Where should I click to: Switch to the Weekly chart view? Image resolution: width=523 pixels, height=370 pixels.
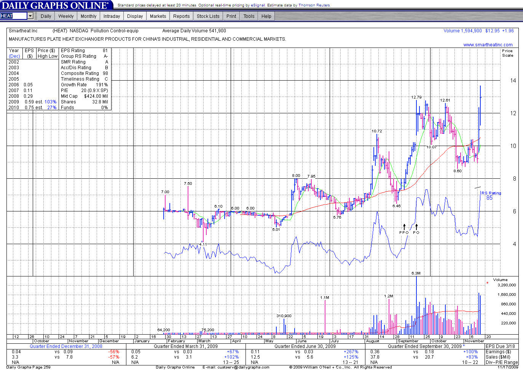(66, 16)
